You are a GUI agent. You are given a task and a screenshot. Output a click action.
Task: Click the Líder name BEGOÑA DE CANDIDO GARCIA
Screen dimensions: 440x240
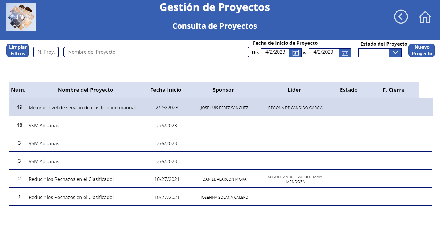[x=295, y=108]
